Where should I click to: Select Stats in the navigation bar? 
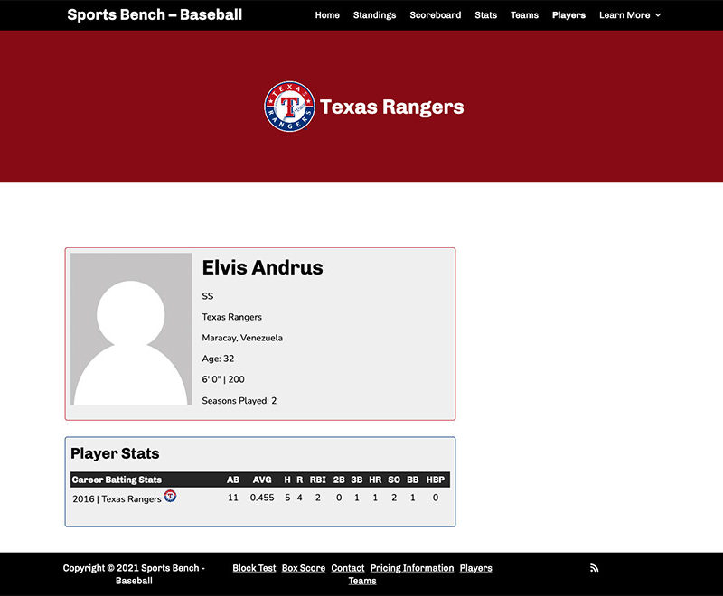[485, 15]
